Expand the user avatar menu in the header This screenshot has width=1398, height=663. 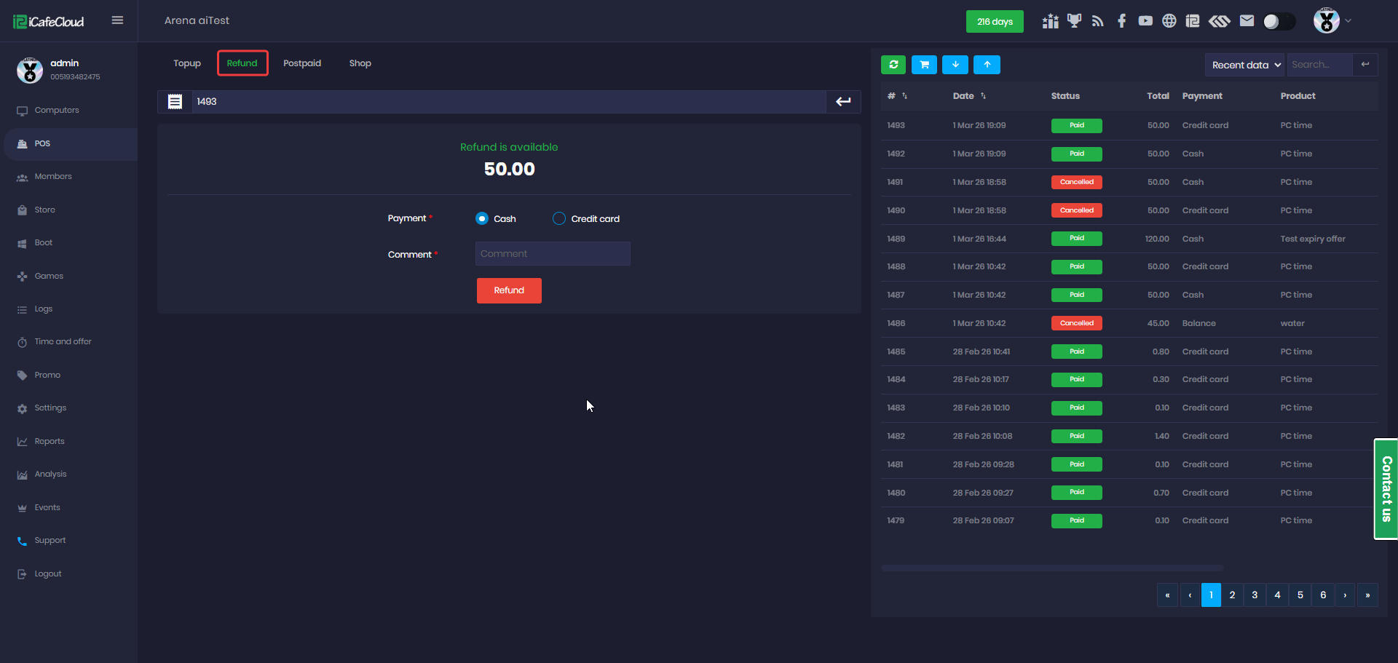[x=1332, y=21]
